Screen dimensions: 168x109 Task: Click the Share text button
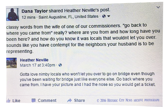tap(80, 100)
